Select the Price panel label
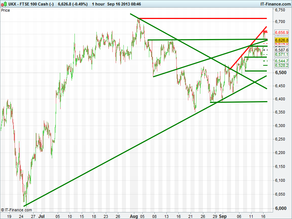 coord(5,10)
